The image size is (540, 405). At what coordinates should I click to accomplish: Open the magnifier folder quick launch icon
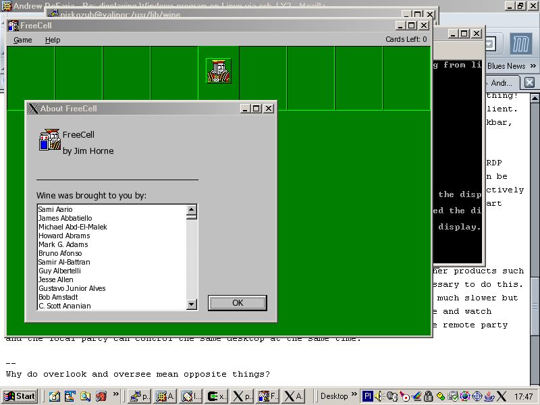[86, 396]
